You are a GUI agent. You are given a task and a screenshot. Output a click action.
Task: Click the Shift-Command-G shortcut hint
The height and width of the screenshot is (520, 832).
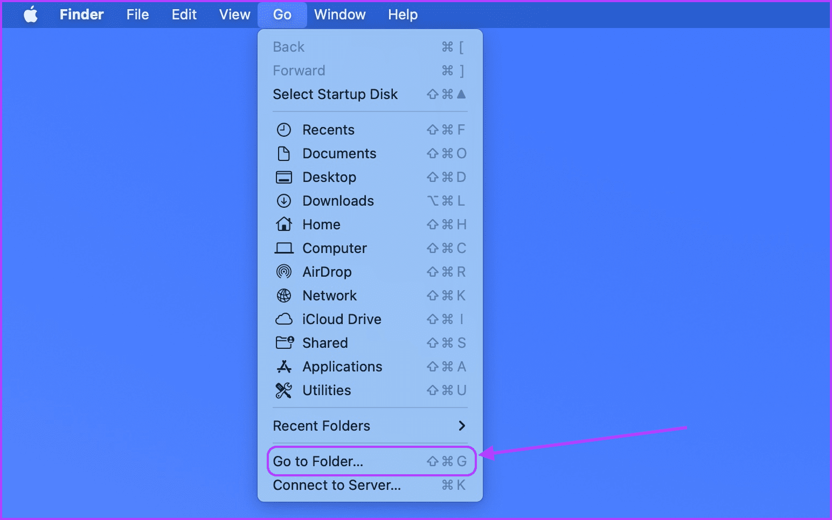(447, 461)
